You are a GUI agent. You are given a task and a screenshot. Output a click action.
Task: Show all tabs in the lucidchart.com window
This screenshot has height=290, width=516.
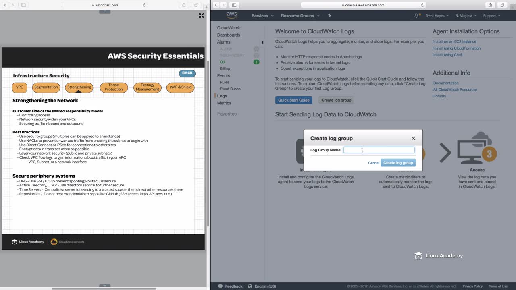pos(196,5)
